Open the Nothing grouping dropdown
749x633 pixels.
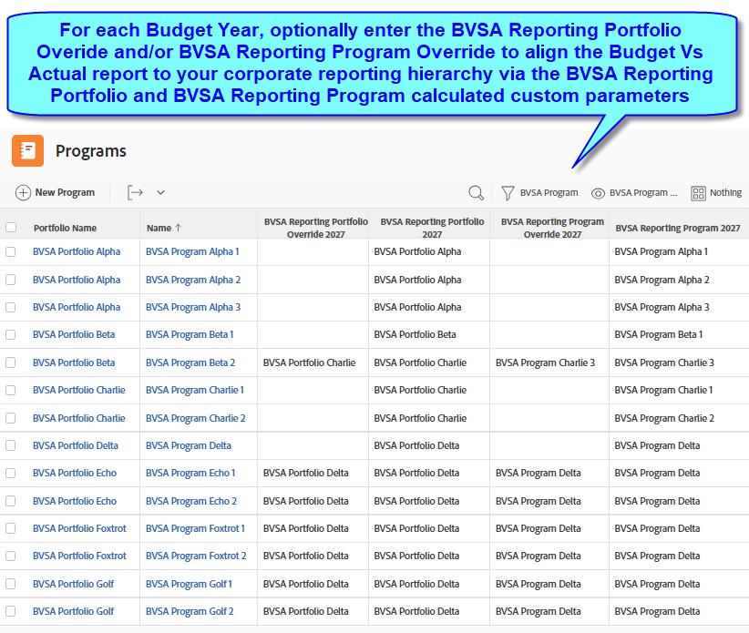click(x=725, y=193)
